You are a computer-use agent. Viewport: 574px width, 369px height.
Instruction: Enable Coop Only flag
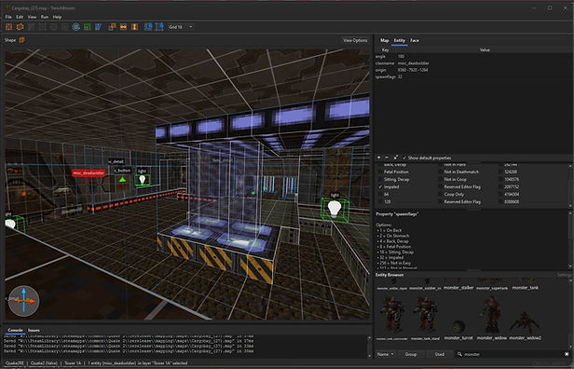click(441, 195)
